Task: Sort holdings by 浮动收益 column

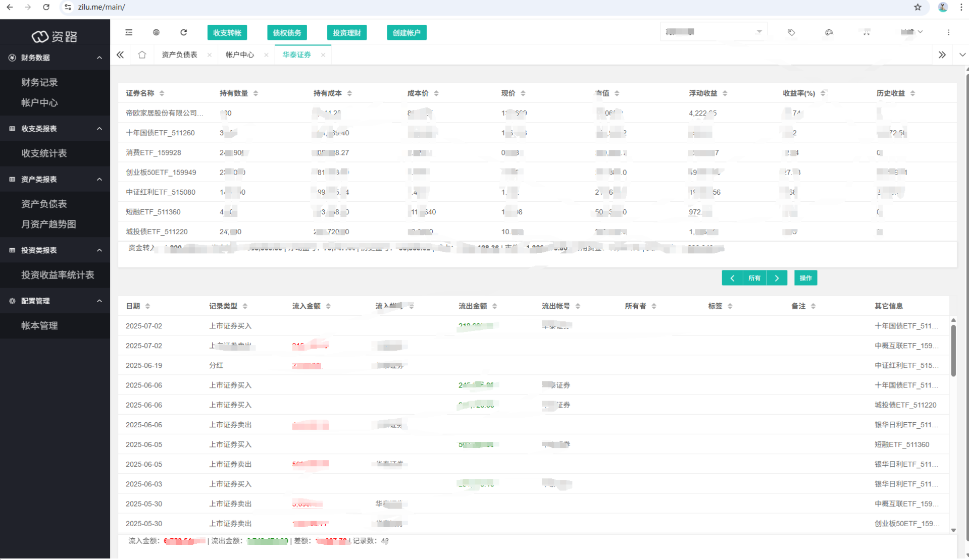Action: [x=725, y=93]
